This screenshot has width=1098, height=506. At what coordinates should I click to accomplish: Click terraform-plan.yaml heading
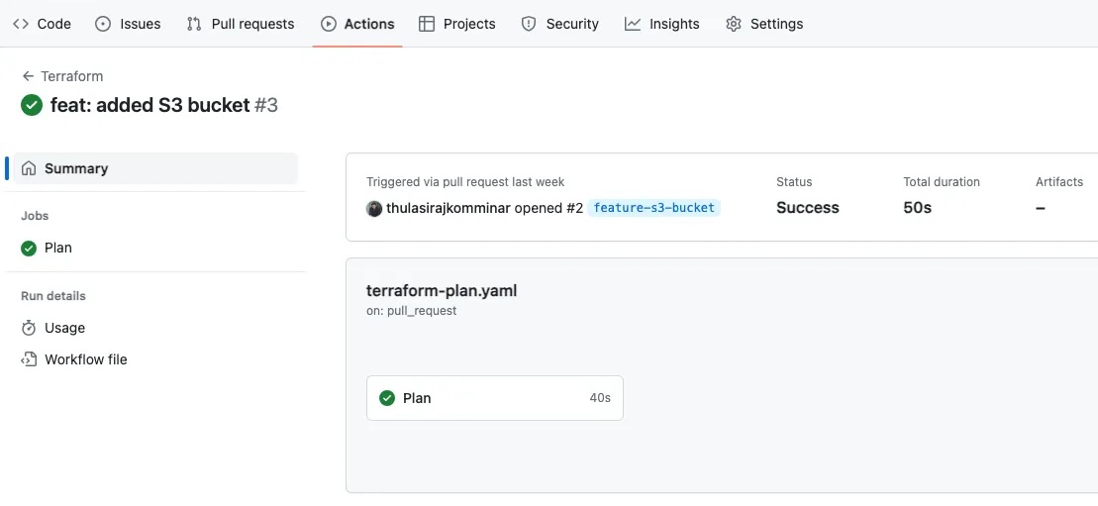pos(442,291)
